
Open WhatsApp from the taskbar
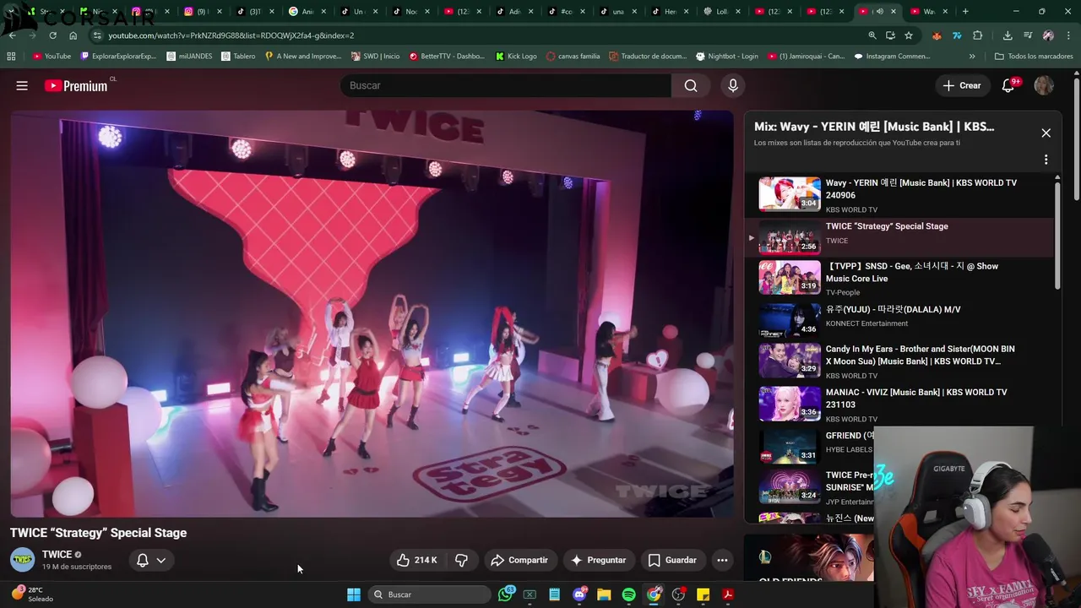point(506,594)
